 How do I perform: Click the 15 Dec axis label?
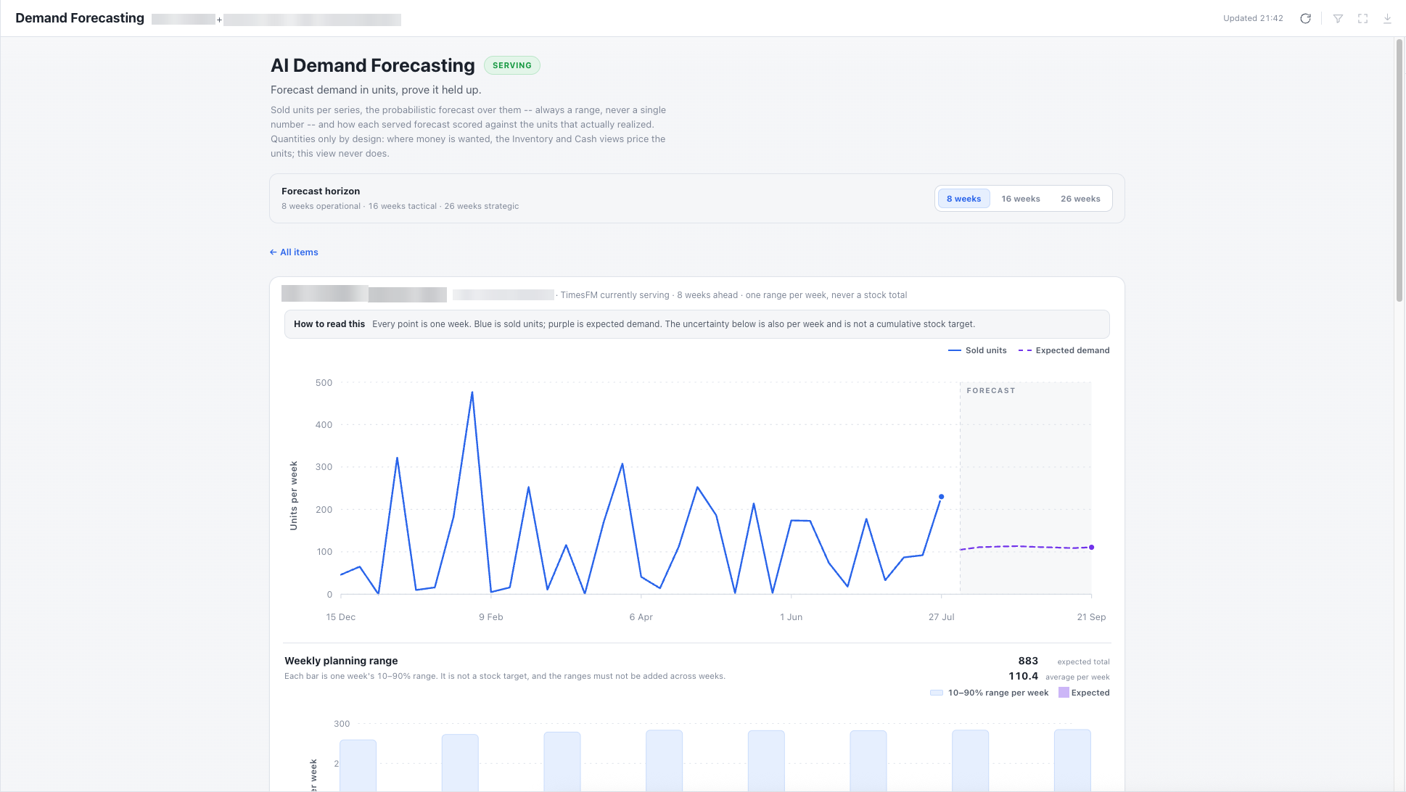pyautogui.click(x=341, y=617)
